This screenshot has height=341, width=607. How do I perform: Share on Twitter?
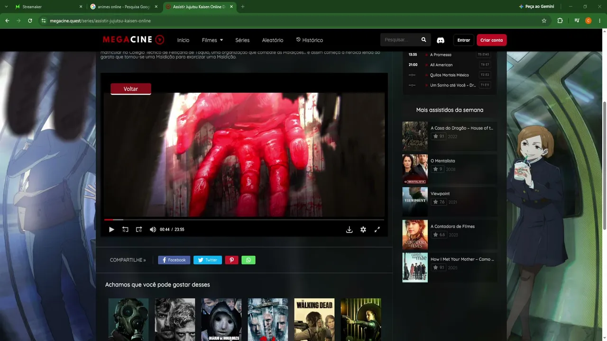pyautogui.click(x=208, y=260)
